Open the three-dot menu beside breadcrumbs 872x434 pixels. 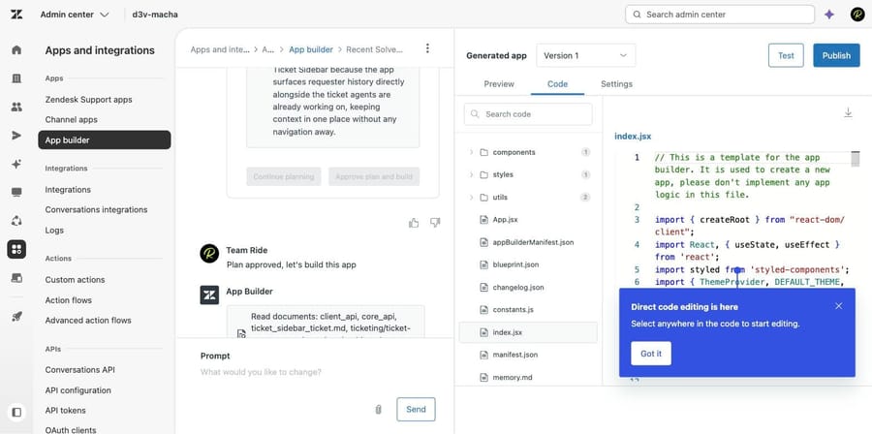click(x=427, y=48)
